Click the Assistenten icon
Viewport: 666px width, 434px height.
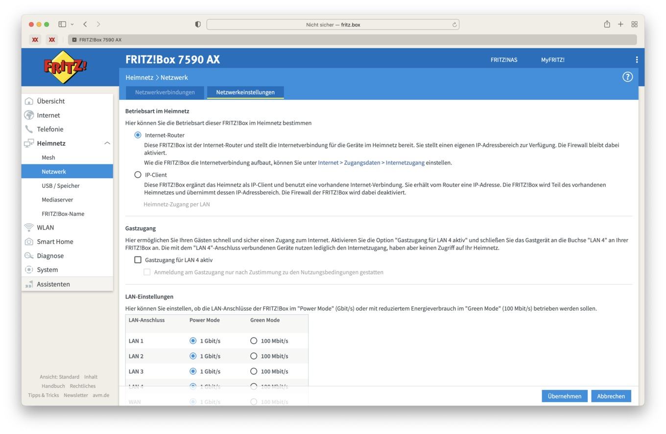(29, 284)
